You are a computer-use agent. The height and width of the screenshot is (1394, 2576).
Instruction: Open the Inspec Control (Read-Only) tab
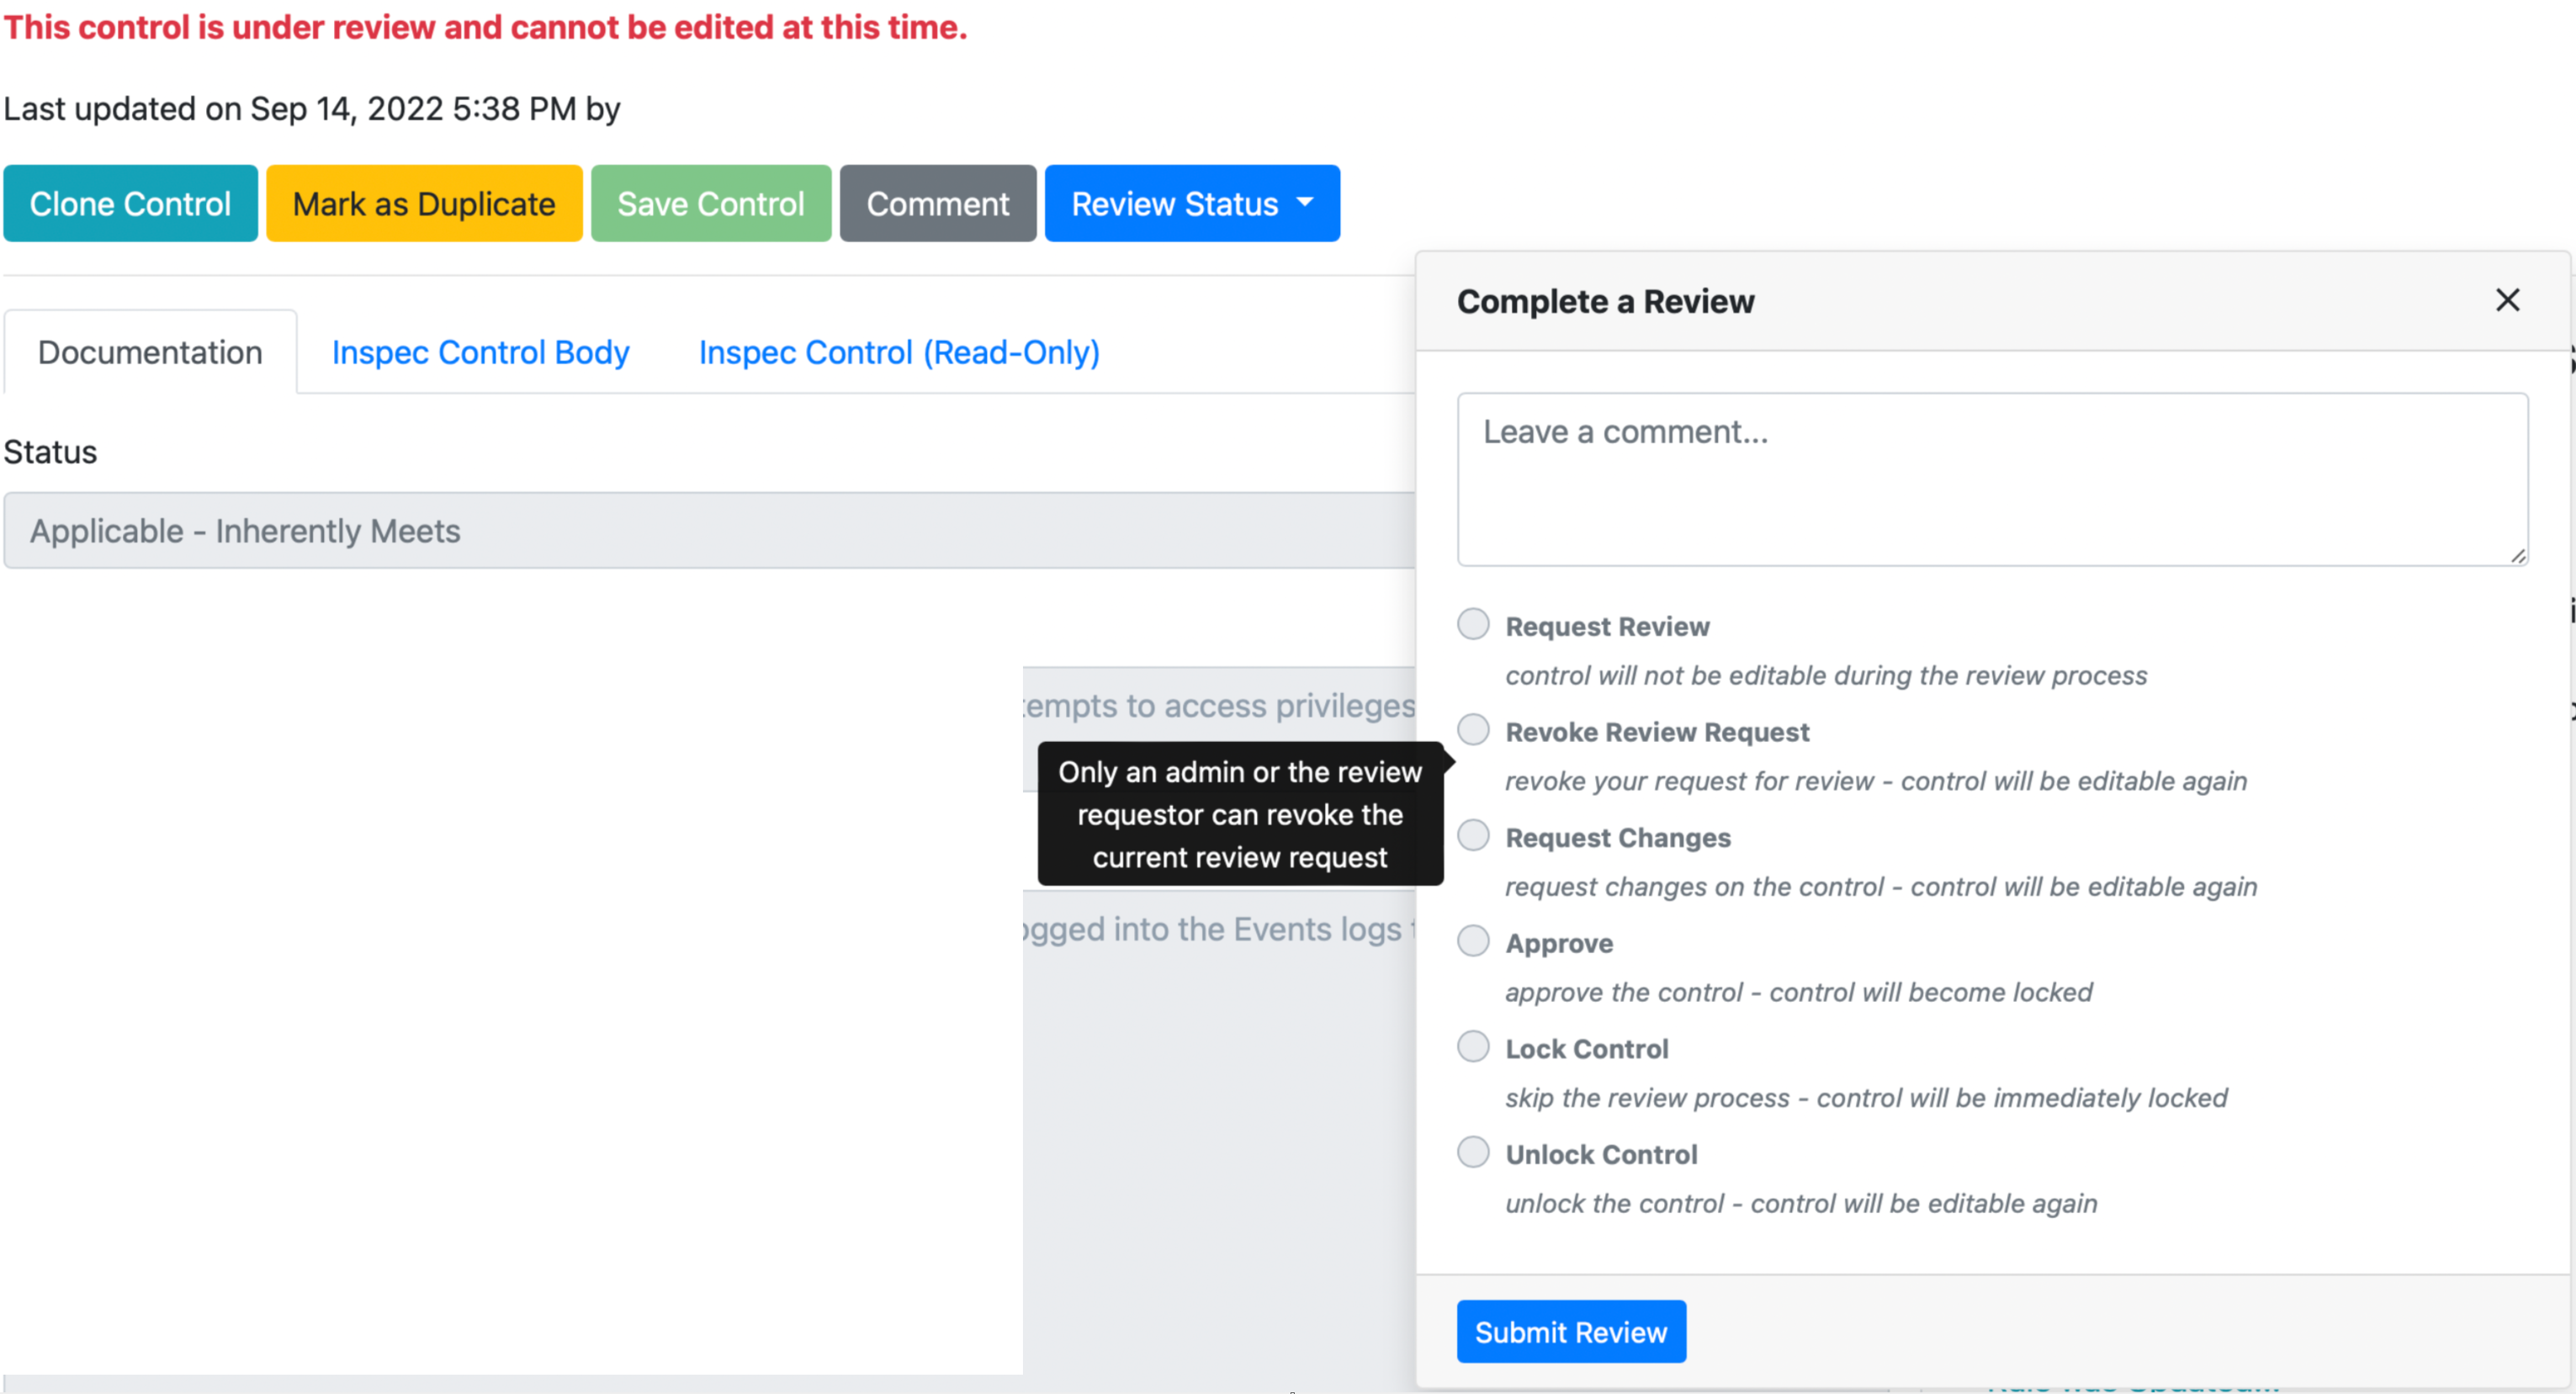(898, 352)
